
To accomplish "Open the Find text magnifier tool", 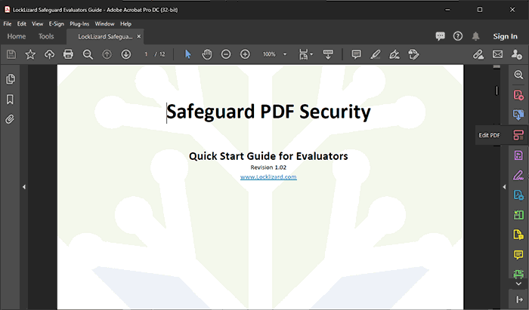I will click(88, 54).
